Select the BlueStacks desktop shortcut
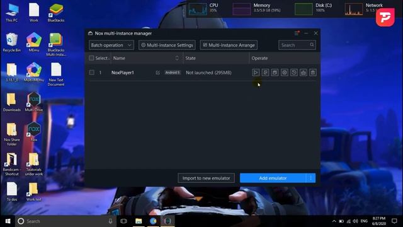The image size is (403, 227). (56, 13)
